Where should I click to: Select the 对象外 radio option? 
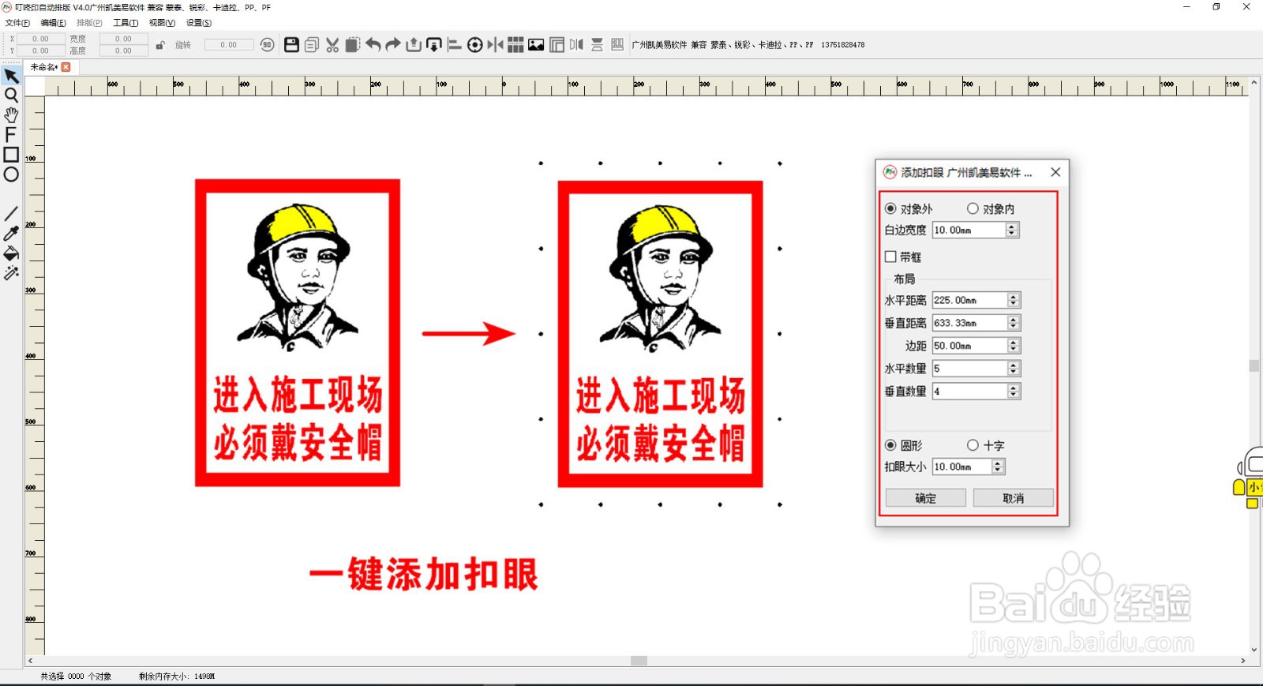tap(909, 208)
